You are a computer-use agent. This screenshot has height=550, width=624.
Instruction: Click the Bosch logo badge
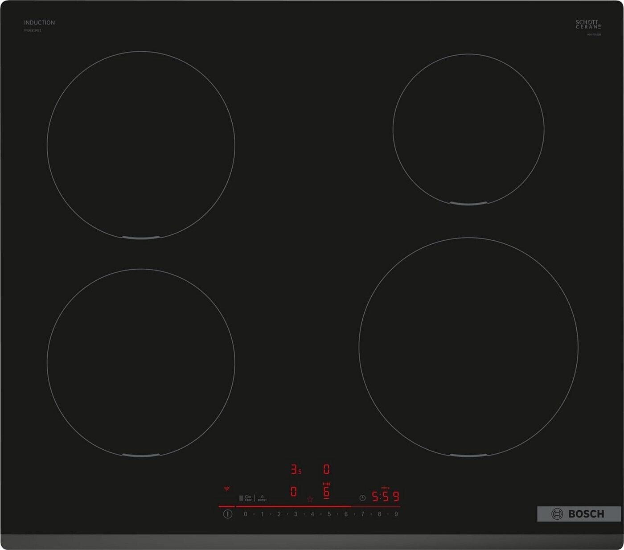pos(579,514)
